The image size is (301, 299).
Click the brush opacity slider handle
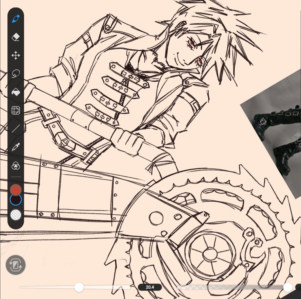tap(287, 287)
